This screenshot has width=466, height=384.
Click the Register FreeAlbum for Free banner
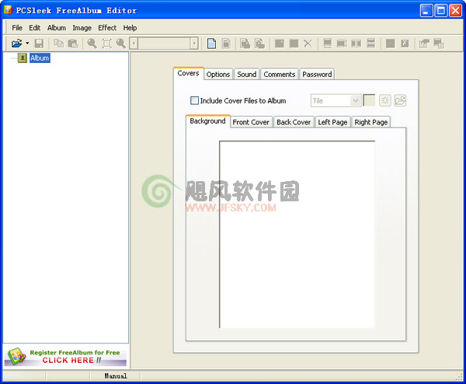65,356
